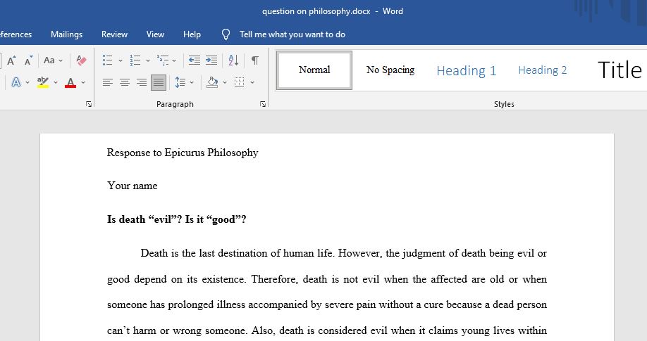
Task: Click the bold 'Is death evil' heading
Action: (177, 219)
